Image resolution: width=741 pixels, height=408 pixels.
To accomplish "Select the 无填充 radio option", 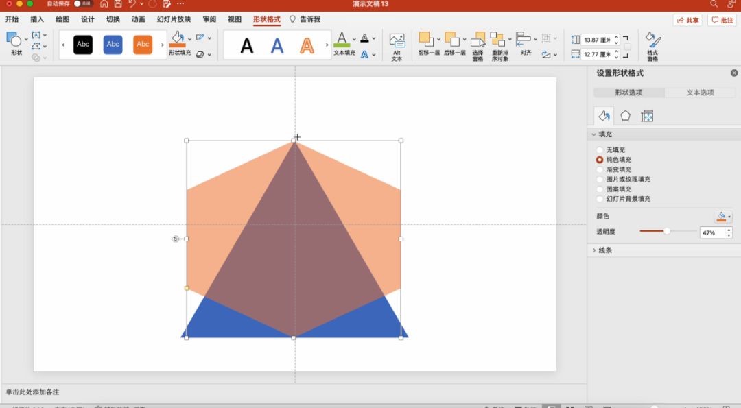I will 600,149.
